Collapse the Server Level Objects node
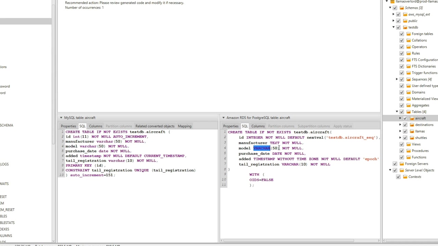The height and width of the screenshot is (246, 438). click(390, 170)
